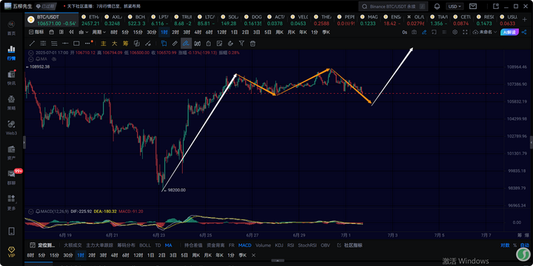
Task: Toggle the MA indicator in bottom bar
Action: coord(168,245)
